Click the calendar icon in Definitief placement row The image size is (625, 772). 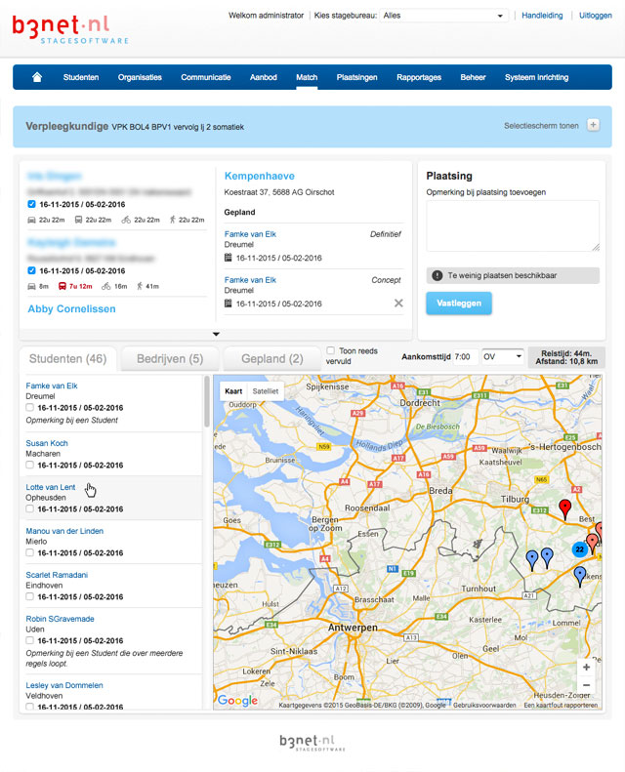229,258
